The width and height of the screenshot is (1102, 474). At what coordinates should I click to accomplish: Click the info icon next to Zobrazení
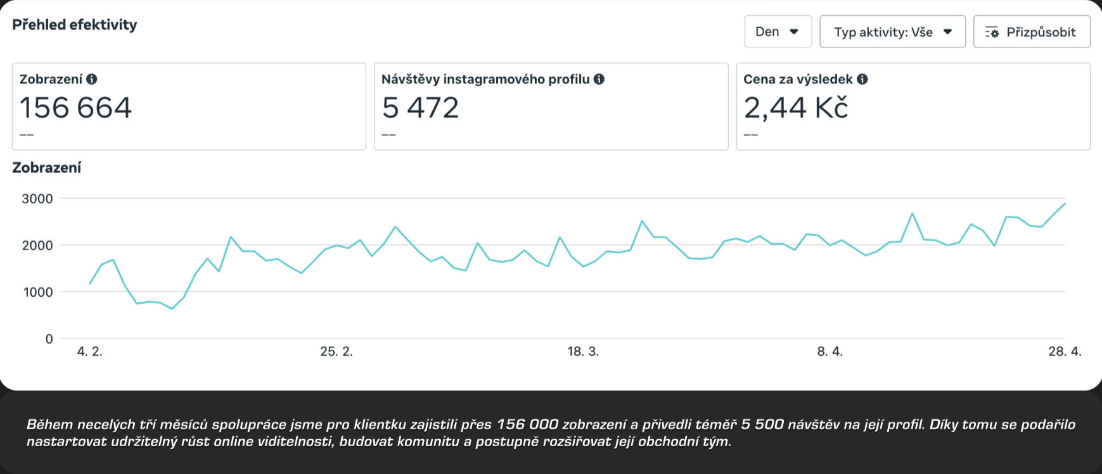coord(92,79)
